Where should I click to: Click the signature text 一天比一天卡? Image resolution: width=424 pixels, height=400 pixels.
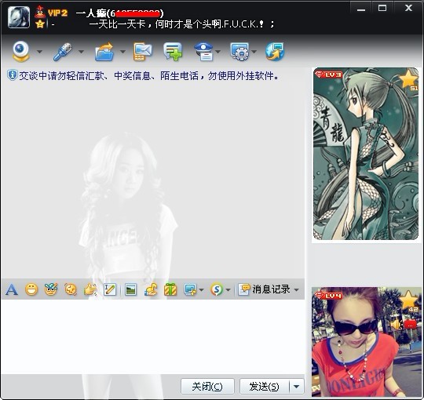(117, 24)
